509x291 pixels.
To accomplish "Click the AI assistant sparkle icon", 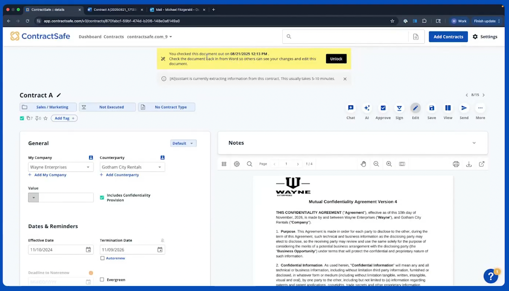I will [x=367, y=108].
